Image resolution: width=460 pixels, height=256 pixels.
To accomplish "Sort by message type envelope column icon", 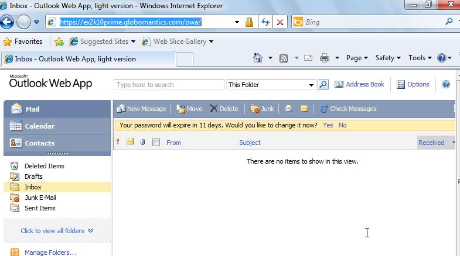I will (130, 141).
